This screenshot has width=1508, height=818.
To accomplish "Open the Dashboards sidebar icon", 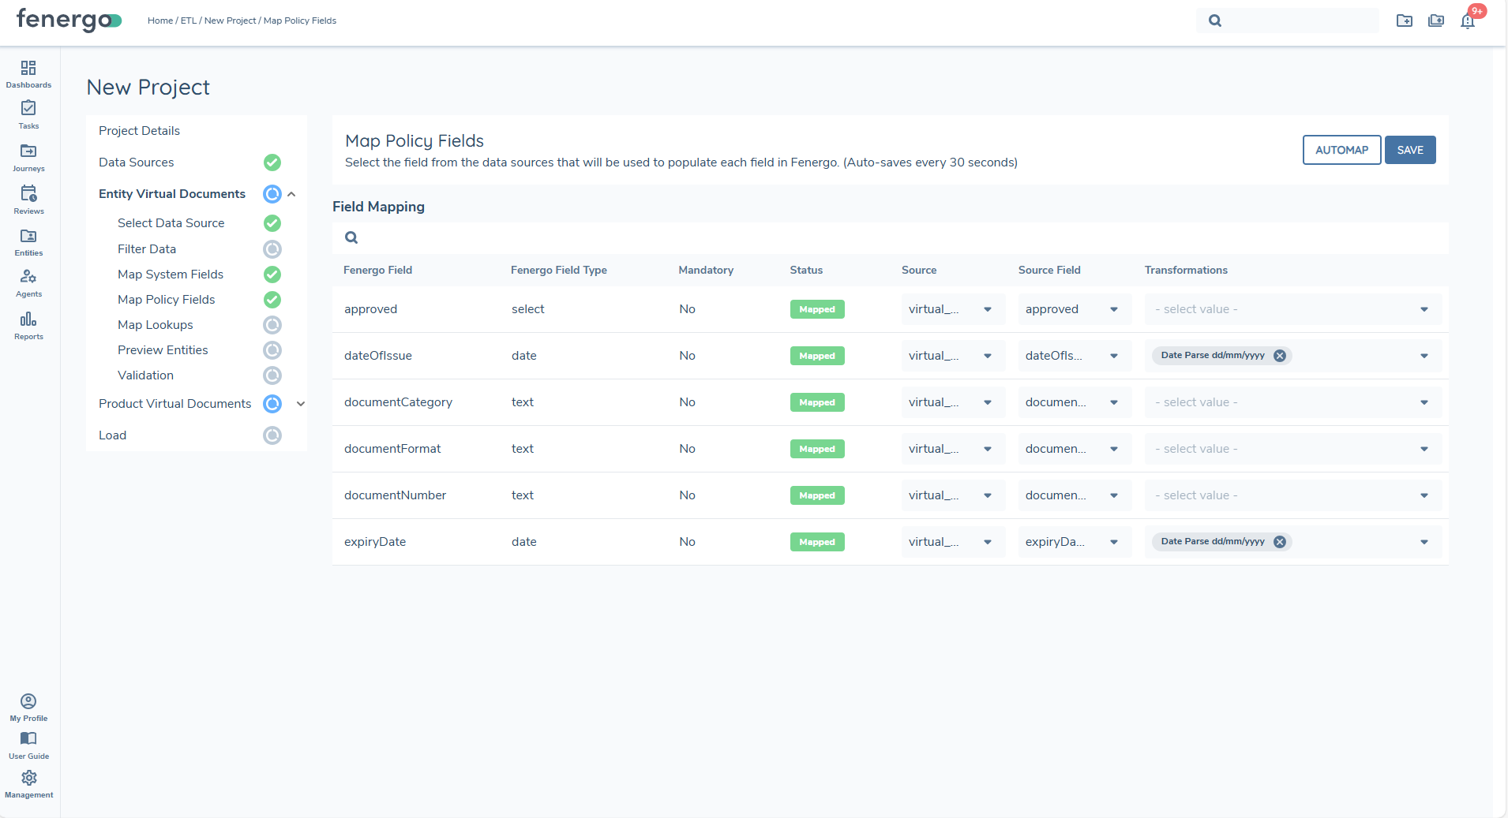I will point(28,69).
